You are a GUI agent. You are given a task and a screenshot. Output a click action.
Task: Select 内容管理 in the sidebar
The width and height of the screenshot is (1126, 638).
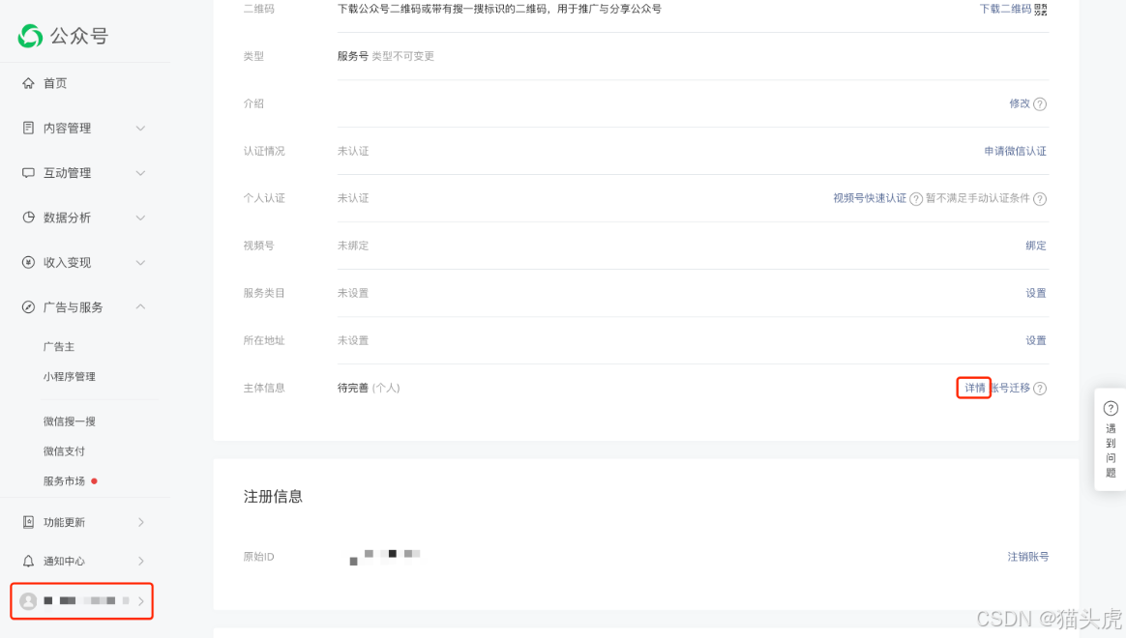pyautogui.click(x=67, y=129)
